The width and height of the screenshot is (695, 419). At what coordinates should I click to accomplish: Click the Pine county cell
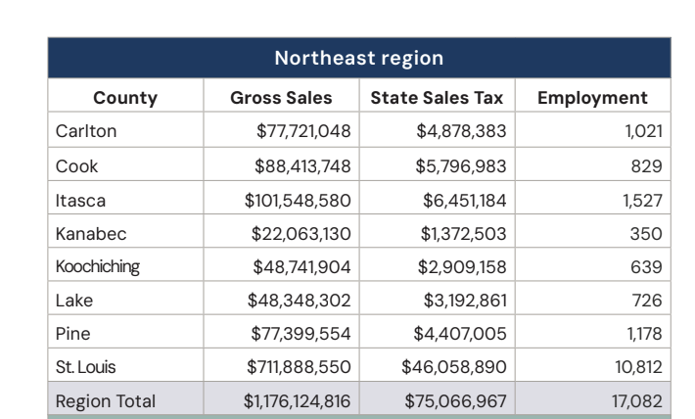tap(71, 334)
